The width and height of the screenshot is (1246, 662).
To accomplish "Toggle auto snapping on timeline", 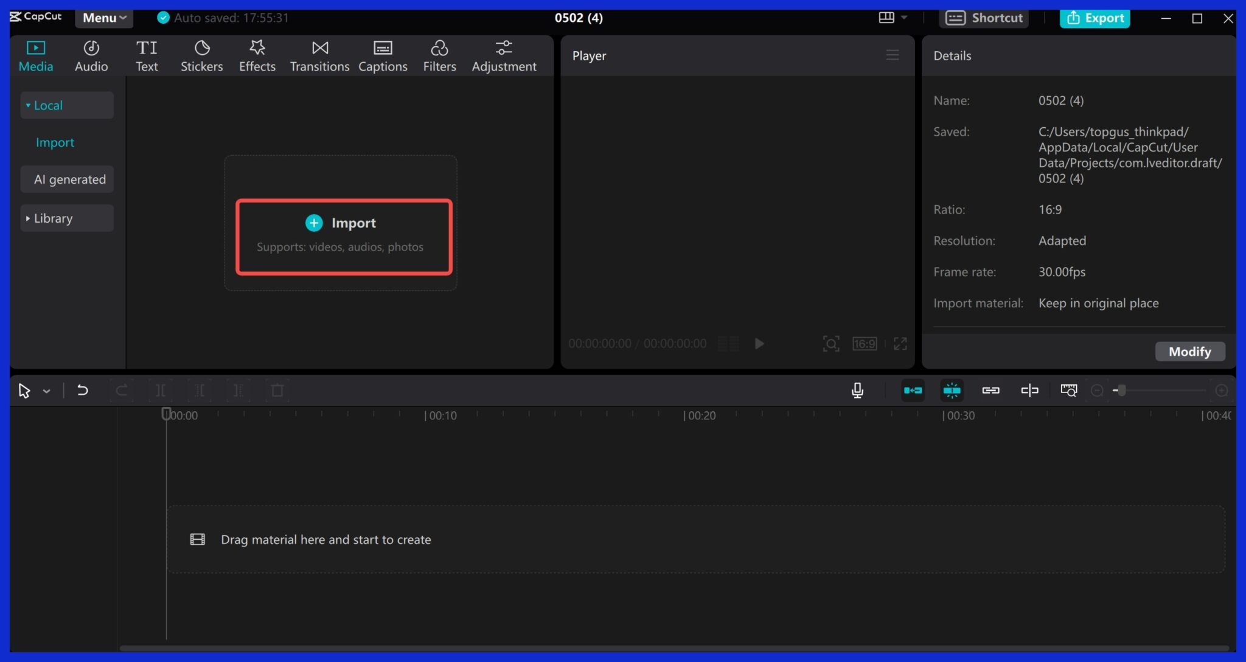I will tap(952, 390).
